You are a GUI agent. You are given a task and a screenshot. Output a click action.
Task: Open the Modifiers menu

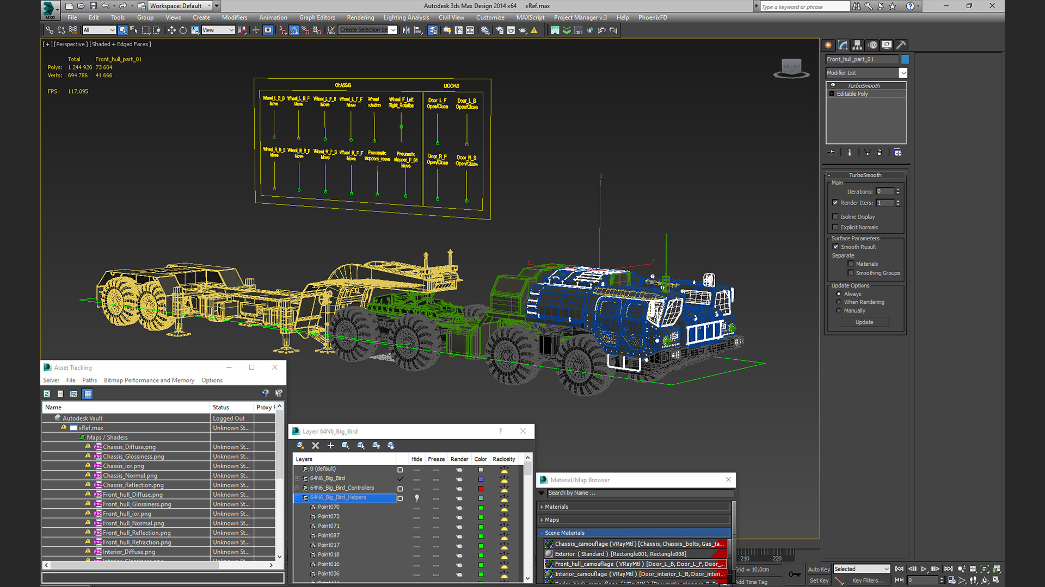click(234, 17)
